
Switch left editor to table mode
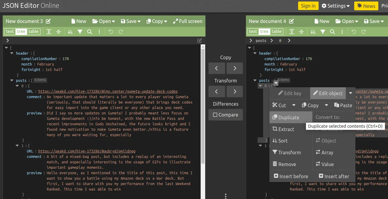[x=33, y=32]
